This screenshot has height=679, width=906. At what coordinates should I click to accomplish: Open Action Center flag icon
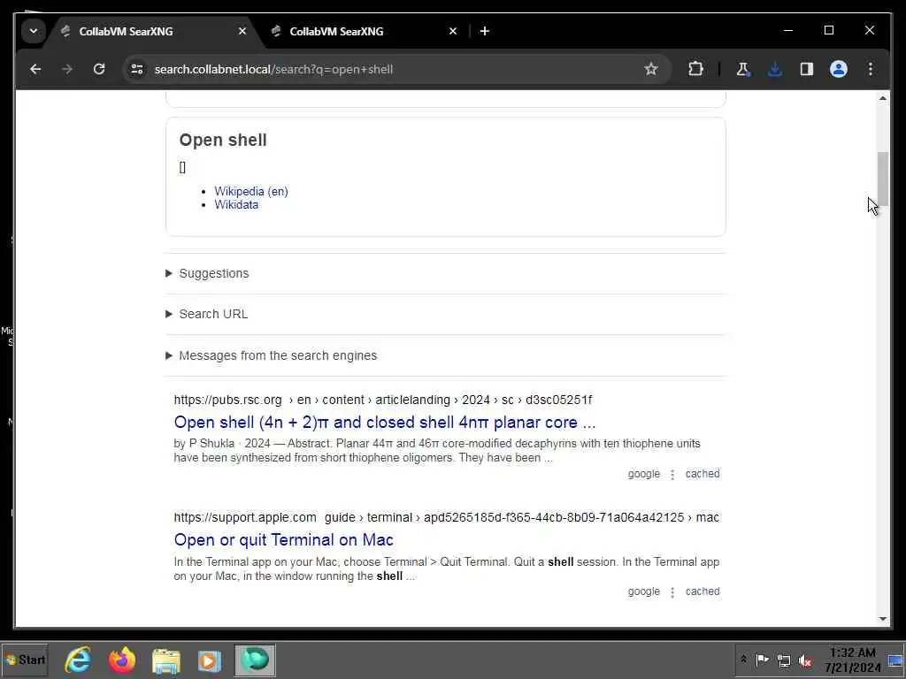click(762, 660)
